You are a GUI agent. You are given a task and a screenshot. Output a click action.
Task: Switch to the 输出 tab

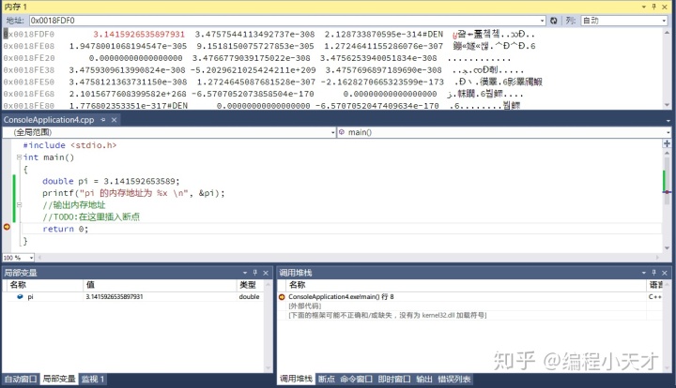pos(424,379)
